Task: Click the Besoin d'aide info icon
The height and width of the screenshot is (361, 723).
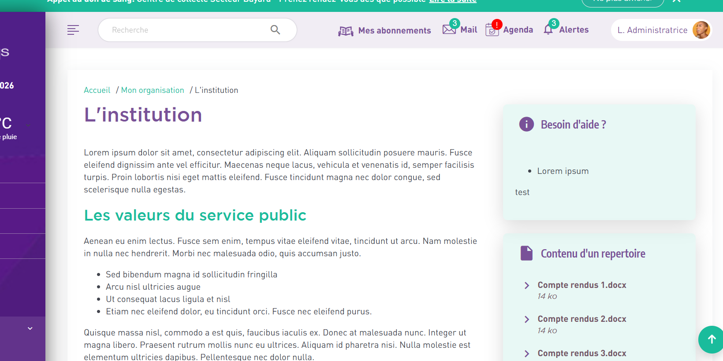Action: (526, 125)
